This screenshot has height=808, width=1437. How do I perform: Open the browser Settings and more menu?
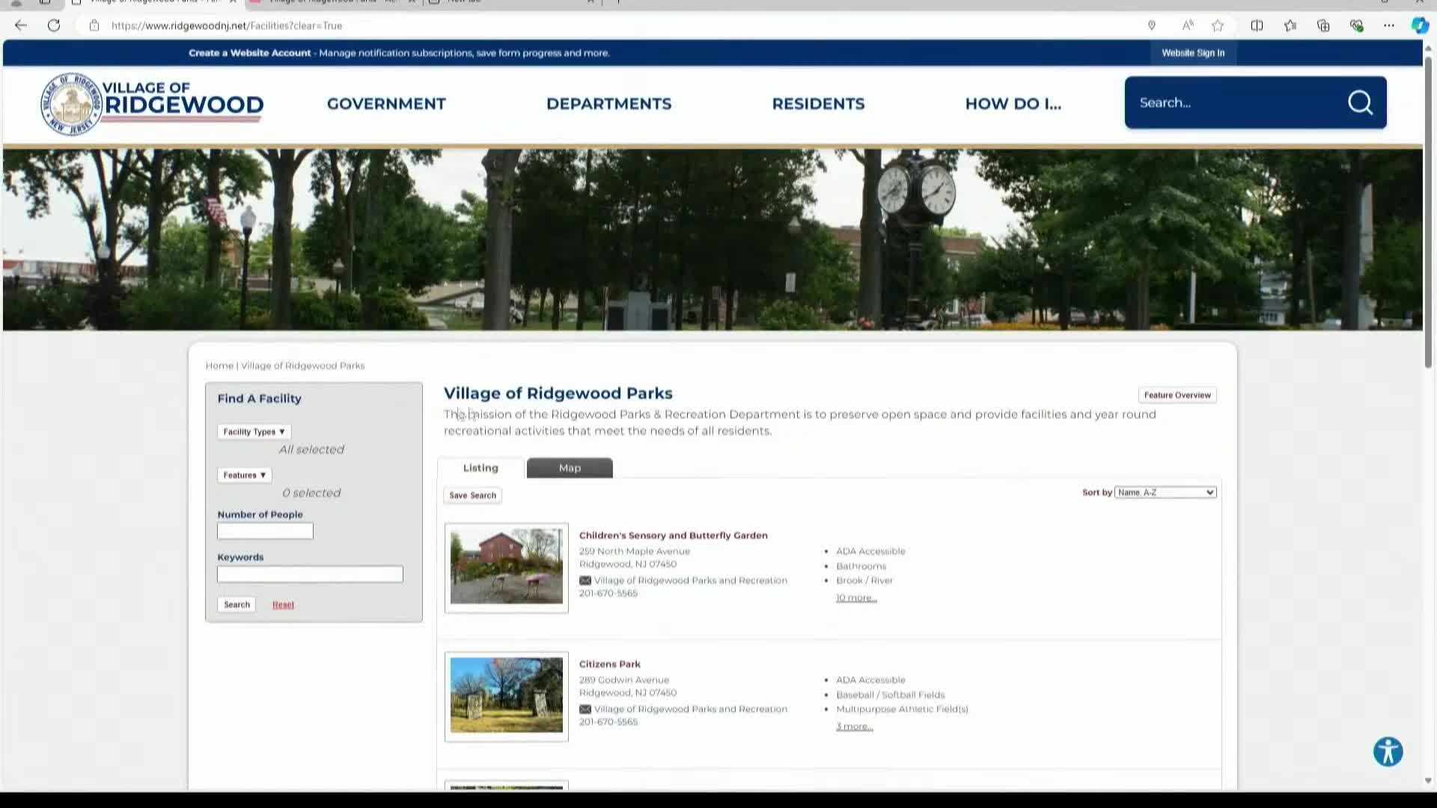1389,25
